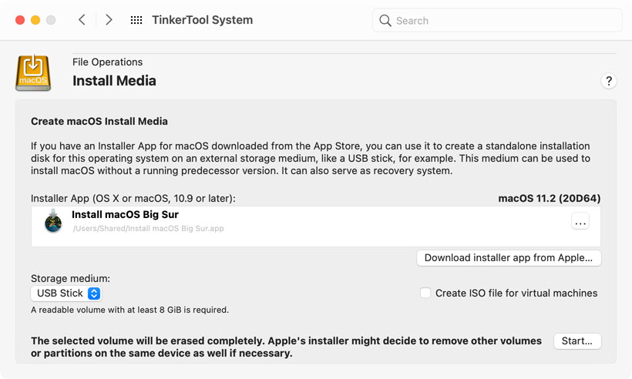Select the Install macOS Big Sur entry
632x379 pixels.
(315, 226)
